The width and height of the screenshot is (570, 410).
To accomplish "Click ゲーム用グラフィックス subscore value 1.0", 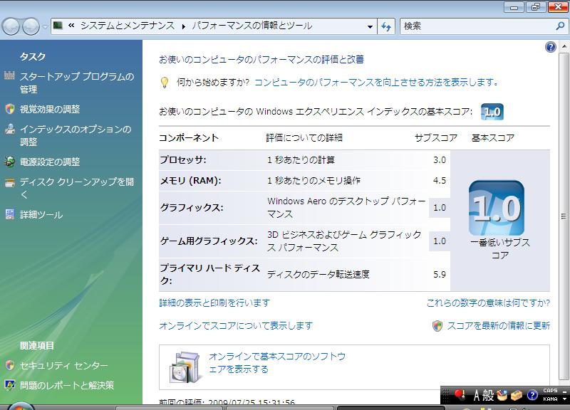I will (x=440, y=241).
